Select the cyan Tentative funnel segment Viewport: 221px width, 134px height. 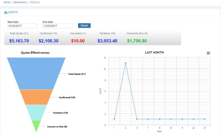point(36,112)
